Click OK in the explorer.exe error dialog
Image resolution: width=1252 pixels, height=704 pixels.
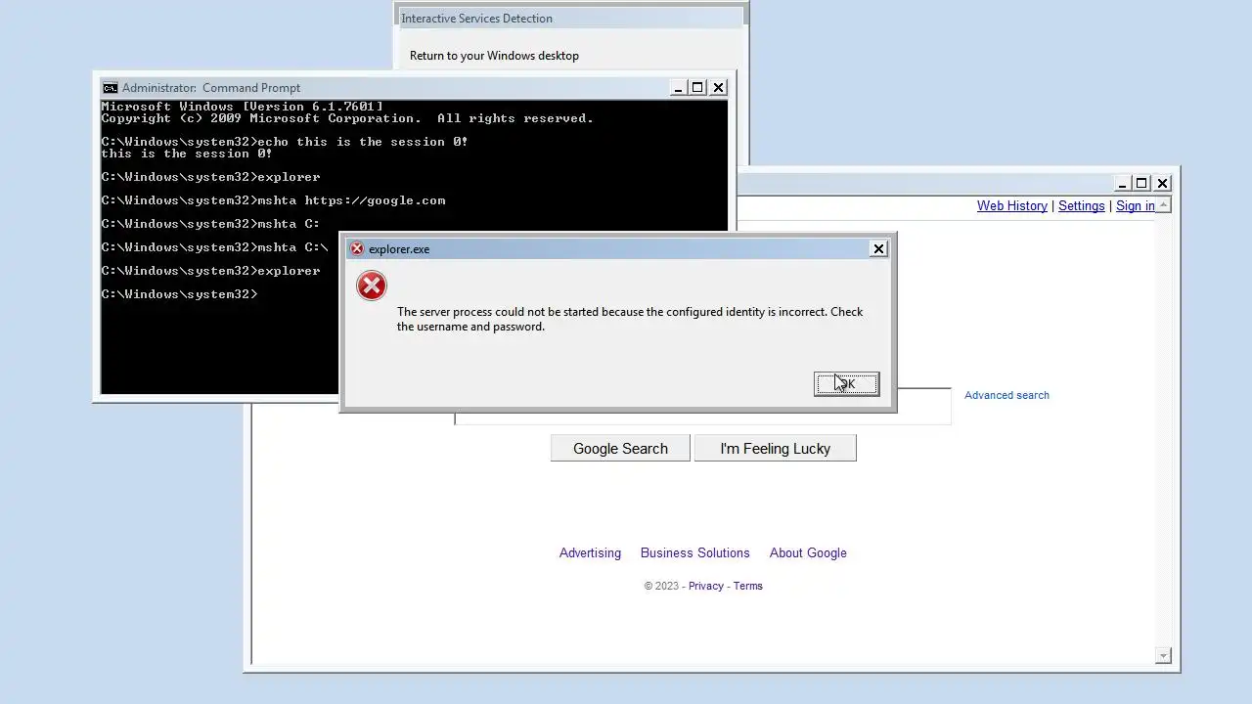pos(846,384)
